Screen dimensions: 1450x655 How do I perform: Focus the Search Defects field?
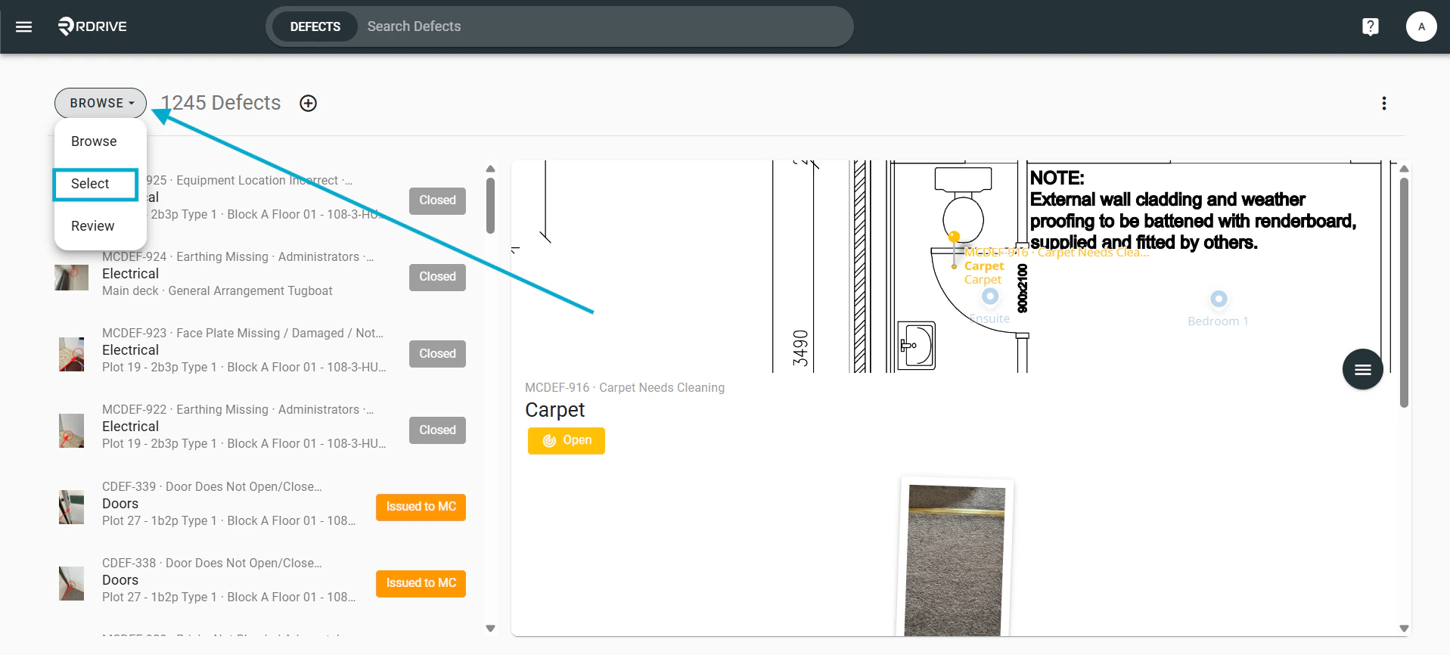605,26
